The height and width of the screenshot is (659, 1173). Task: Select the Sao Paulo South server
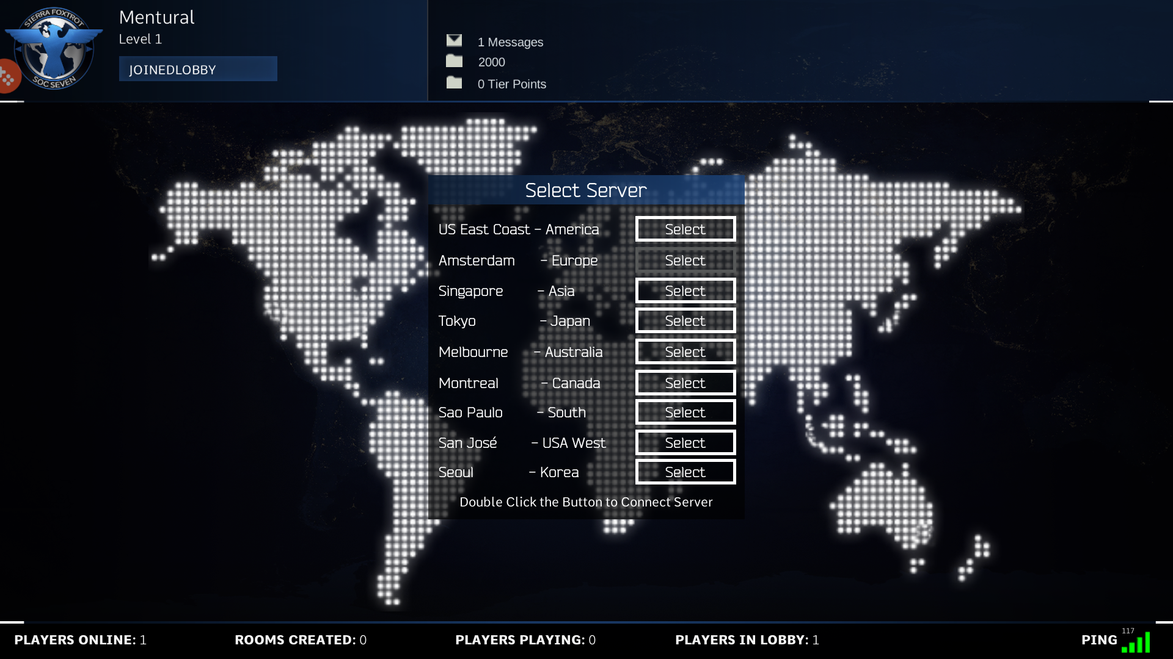point(685,412)
